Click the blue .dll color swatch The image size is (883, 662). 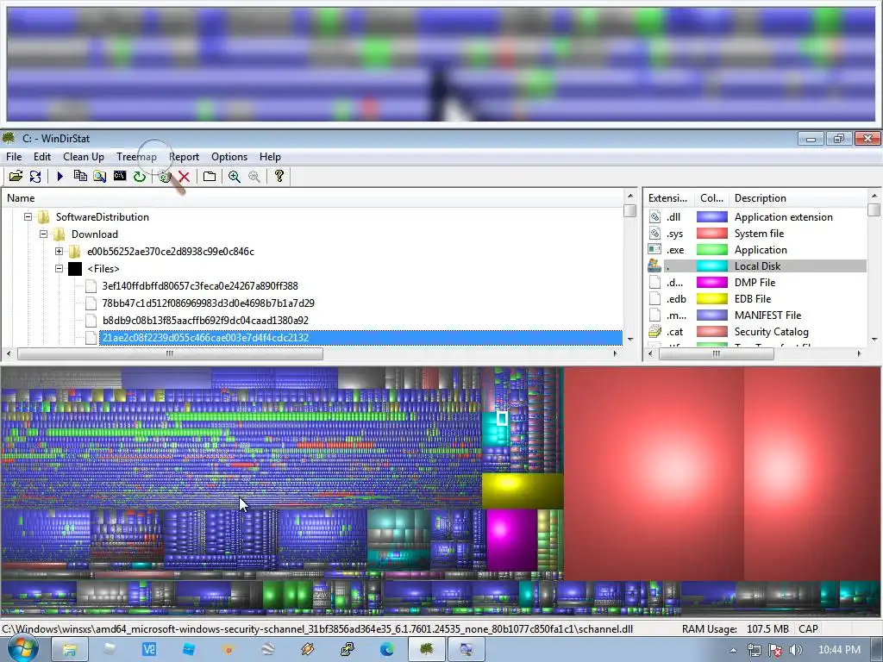(x=711, y=216)
